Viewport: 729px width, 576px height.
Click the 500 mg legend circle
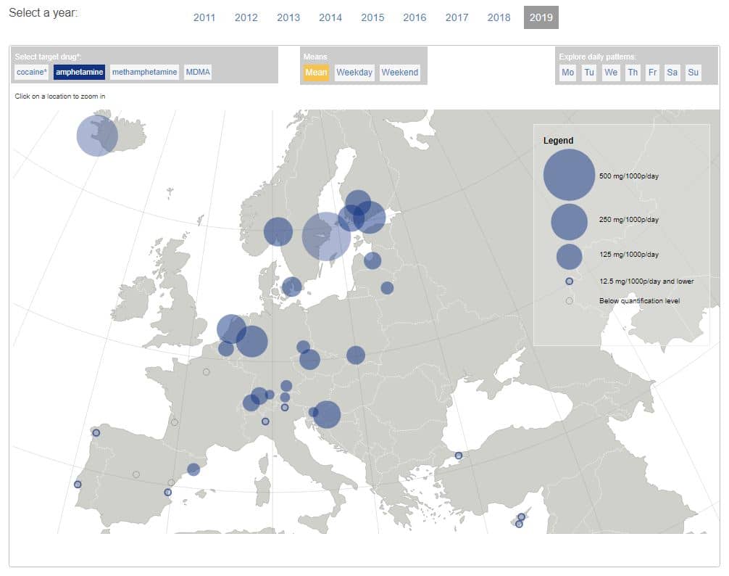click(570, 175)
